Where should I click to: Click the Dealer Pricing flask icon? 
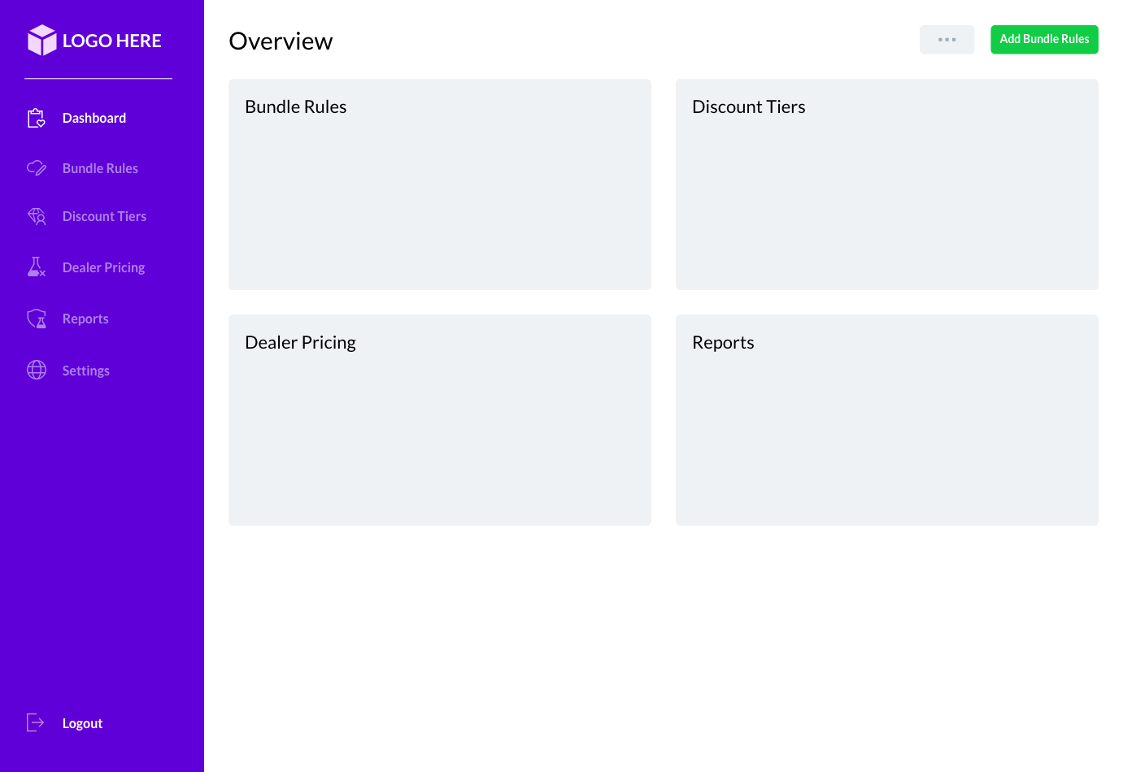click(x=37, y=267)
